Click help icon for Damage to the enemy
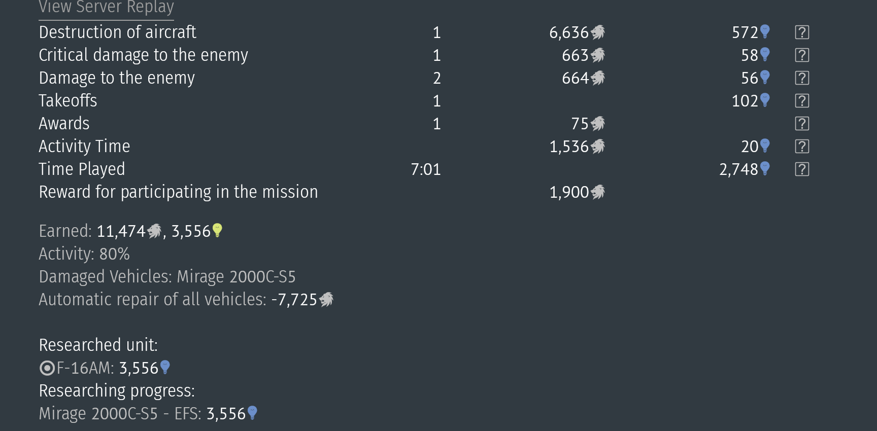877x431 pixels. point(802,78)
